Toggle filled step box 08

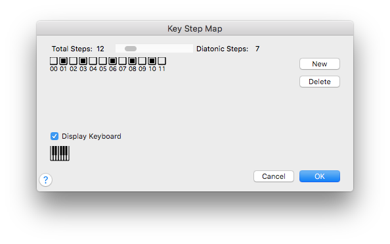(133, 61)
